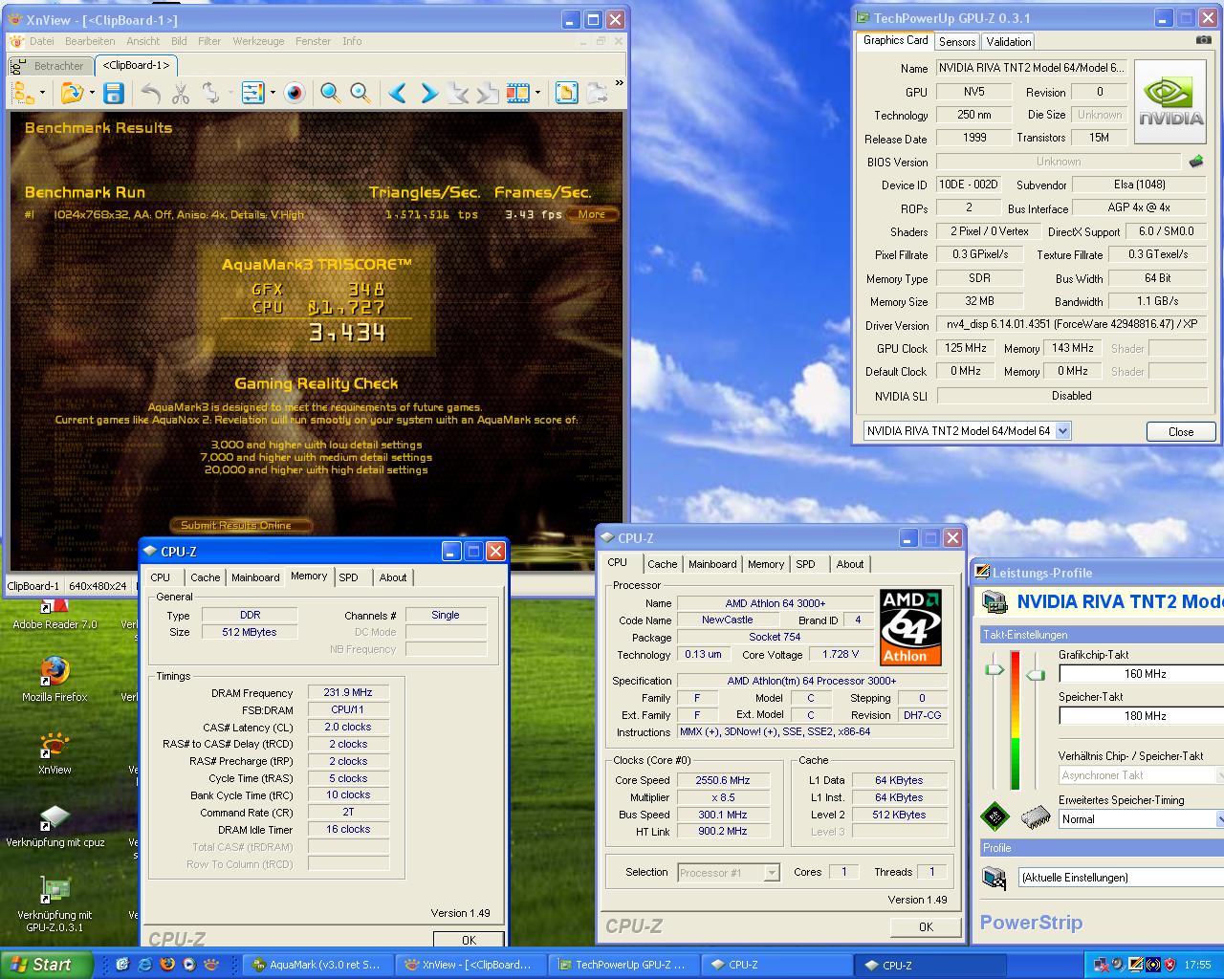1224x979 pixels.
Task: Click the Speicher-Takt 180 MHz field
Action: (x=1142, y=716)
